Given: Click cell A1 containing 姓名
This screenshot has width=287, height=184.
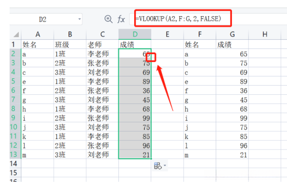Looking at the screenshot, I should coord(38,44).
